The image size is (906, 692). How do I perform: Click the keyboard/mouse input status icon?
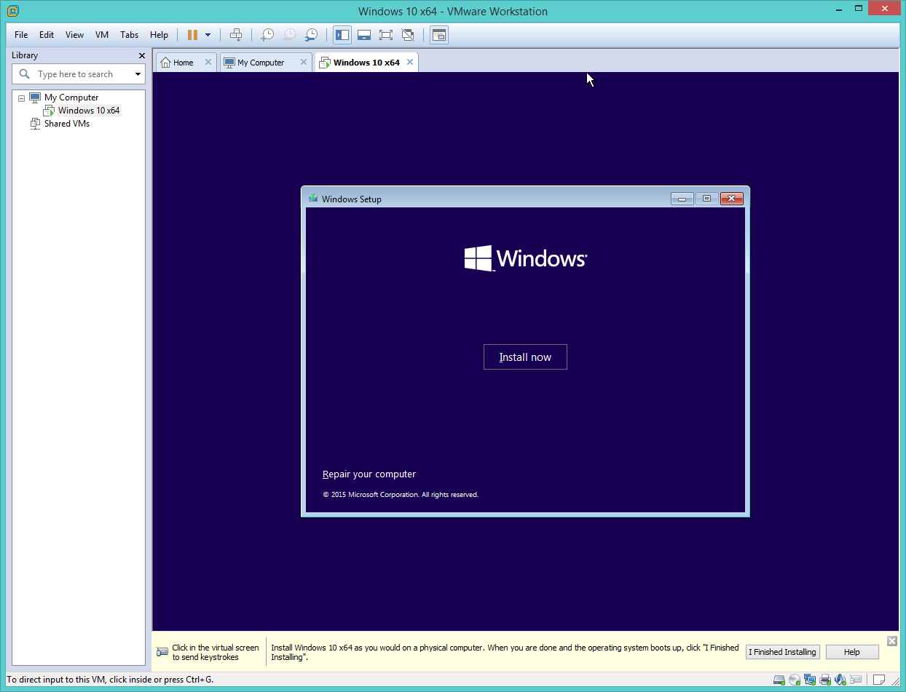pos(856,680)
